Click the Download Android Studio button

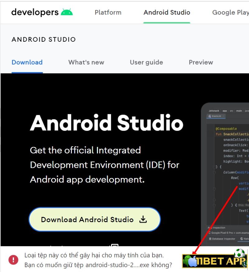point(95,219)
